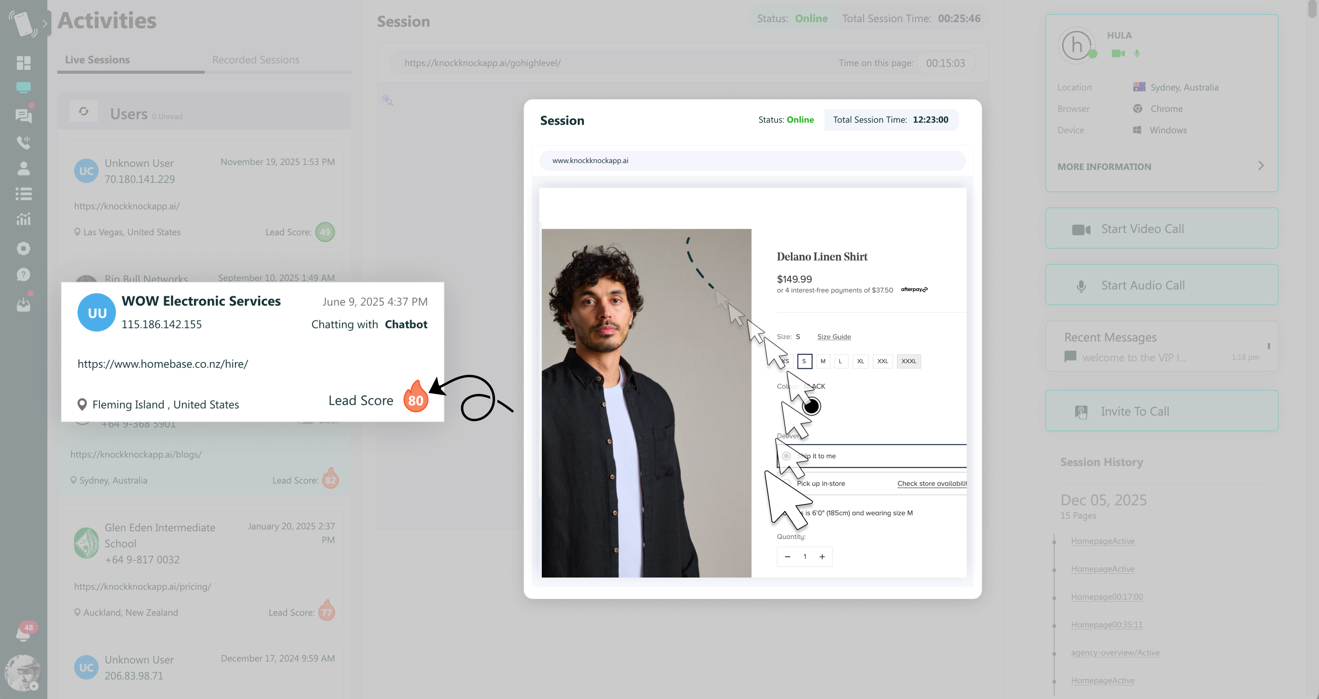Open the phone calls icon in sidebar
Screen dimensions: 1319x699
pos(24,142)
